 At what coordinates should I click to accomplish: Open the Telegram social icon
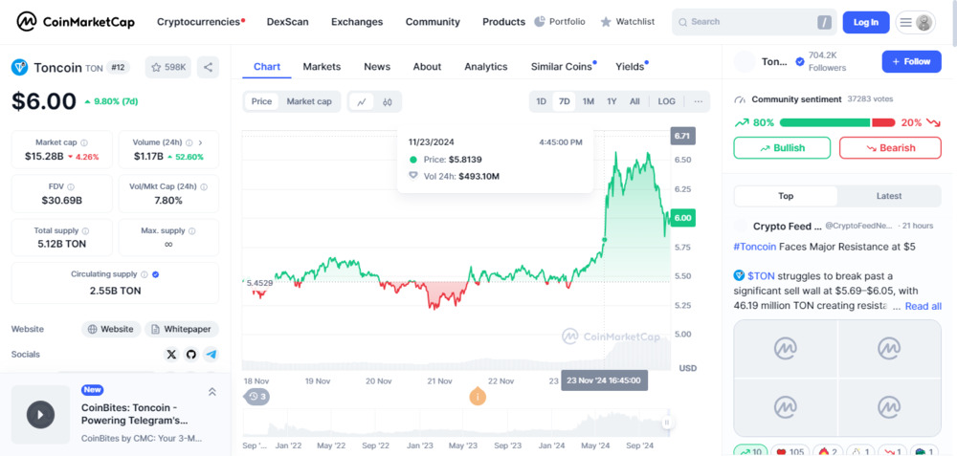click(x=211, y=355)
